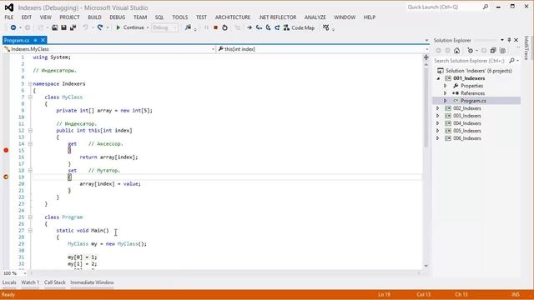Click the Find in Files toolbar icon
534x300 pixels.
[188, 27]
